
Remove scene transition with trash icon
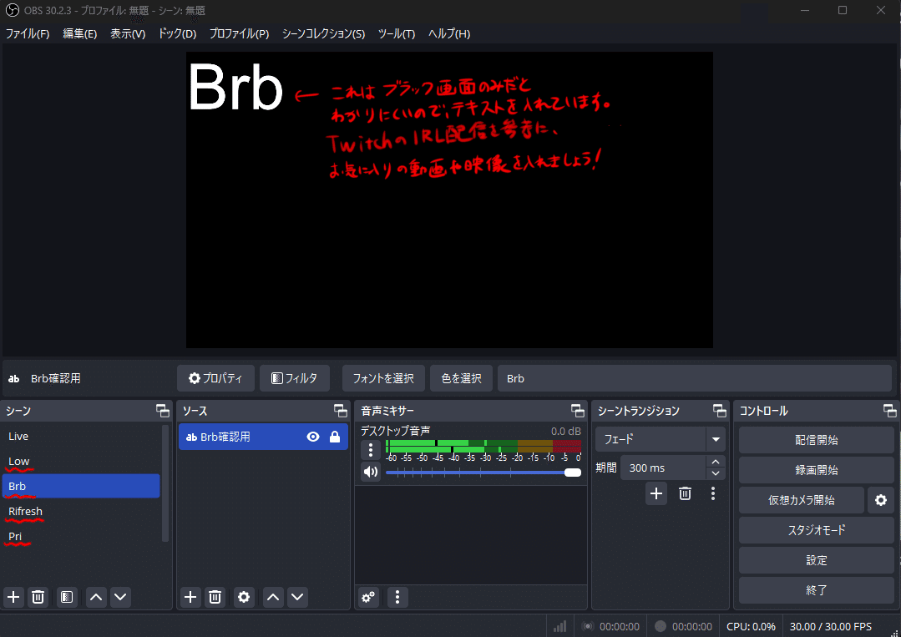(685, 493)
